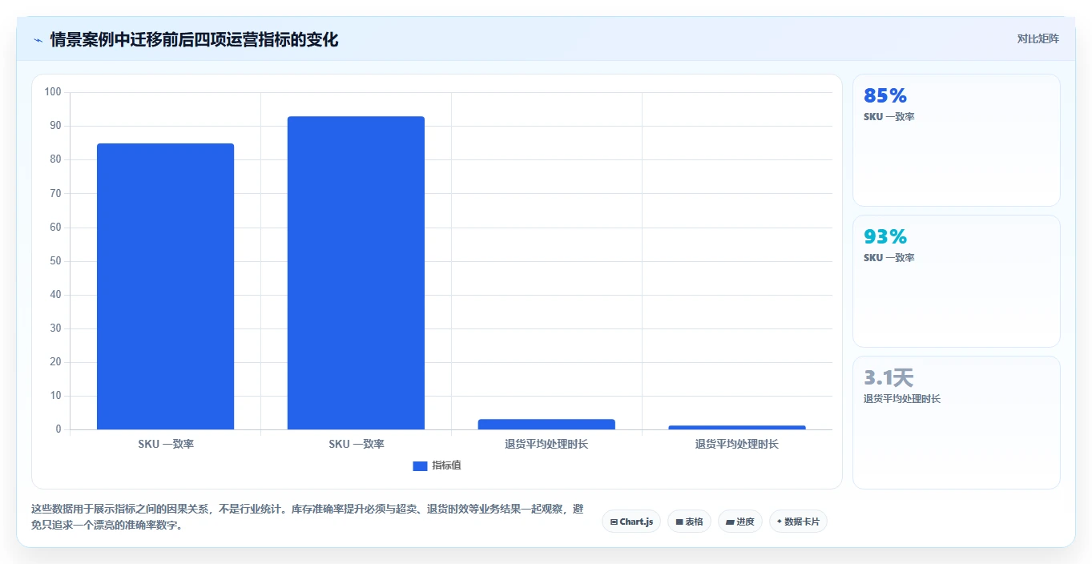Click the 3.1天 value text
This screenshot has width=1092, height=564.
889,377
